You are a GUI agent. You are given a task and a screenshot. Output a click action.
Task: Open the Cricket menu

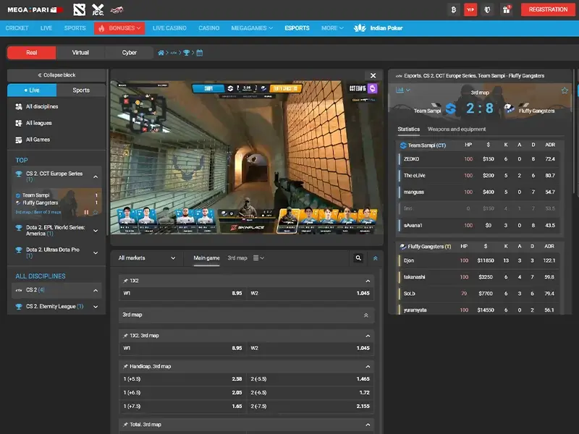(x=17, y=28)
